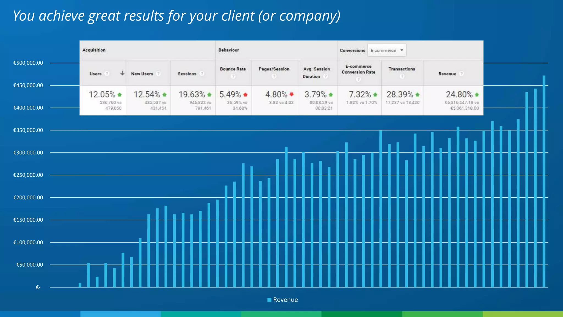Sort by the Bounce Rate column header
The height and width of the screenshot is (317, 563).
233,69
